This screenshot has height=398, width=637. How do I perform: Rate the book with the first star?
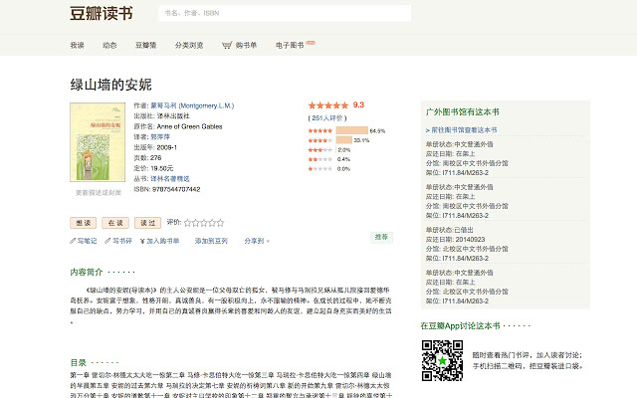click(187, 223)
